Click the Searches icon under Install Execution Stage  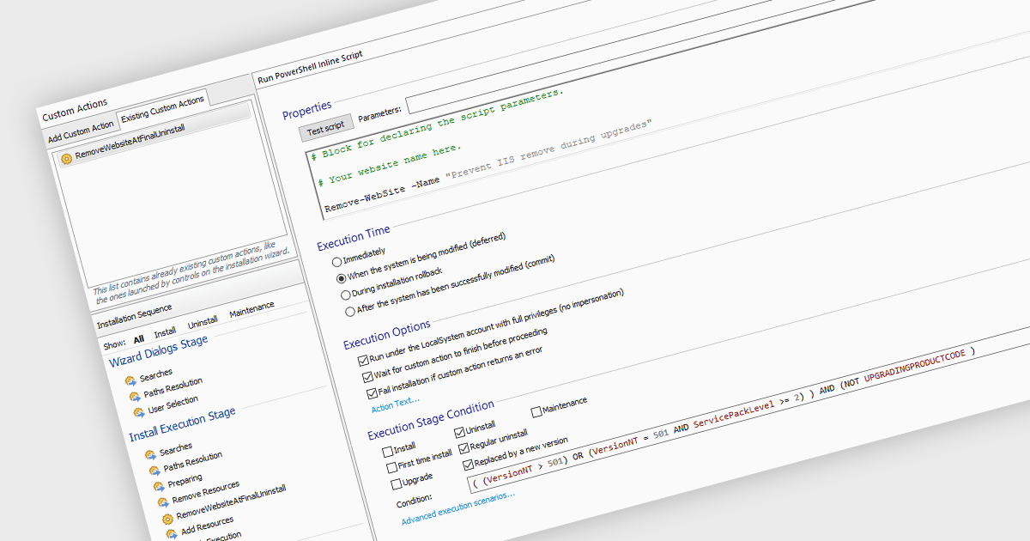click(150, 454)
